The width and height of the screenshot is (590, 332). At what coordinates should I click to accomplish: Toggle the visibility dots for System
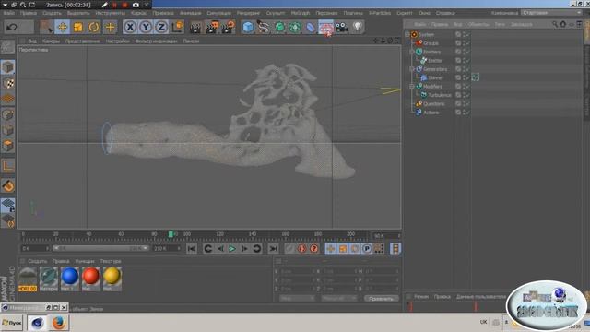[x=464, y=34]
